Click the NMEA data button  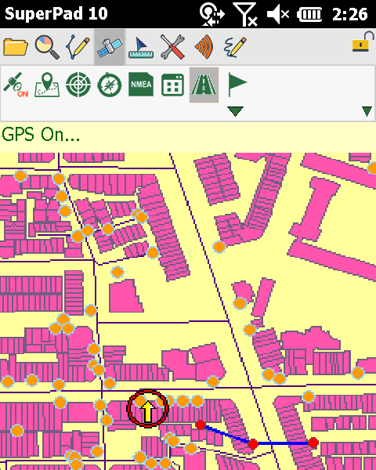(141, 85)
